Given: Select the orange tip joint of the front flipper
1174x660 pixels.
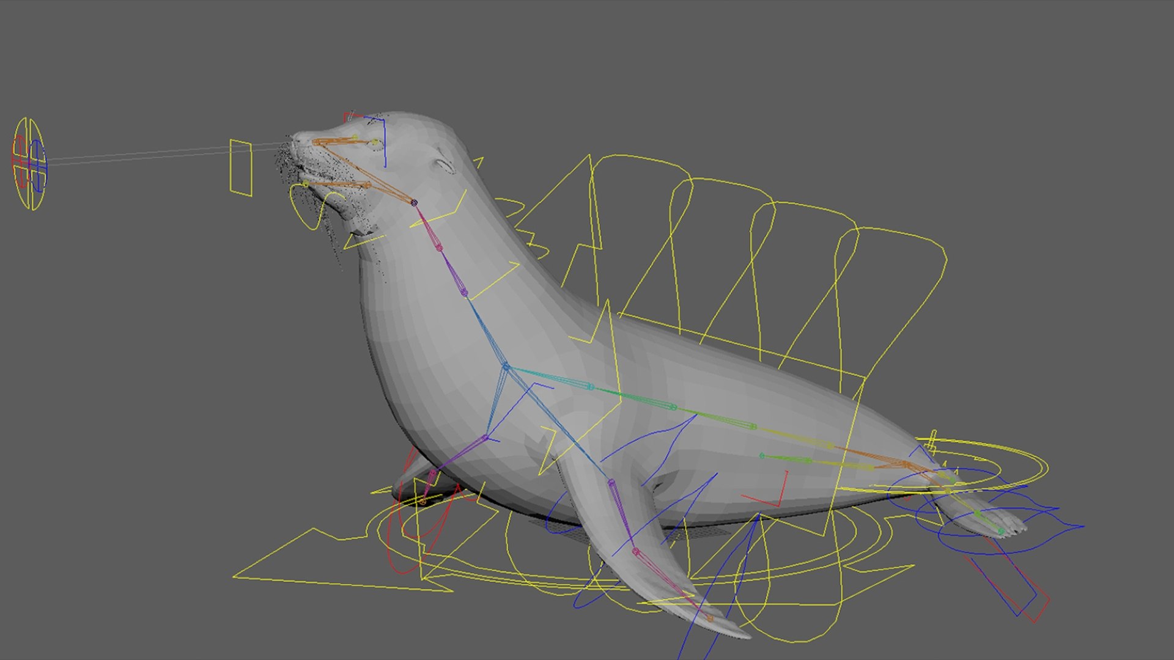Looking at the screenshot, I should 710,619.
